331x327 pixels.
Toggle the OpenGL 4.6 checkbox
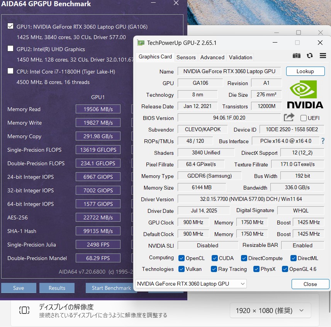[x=285, y=269]
